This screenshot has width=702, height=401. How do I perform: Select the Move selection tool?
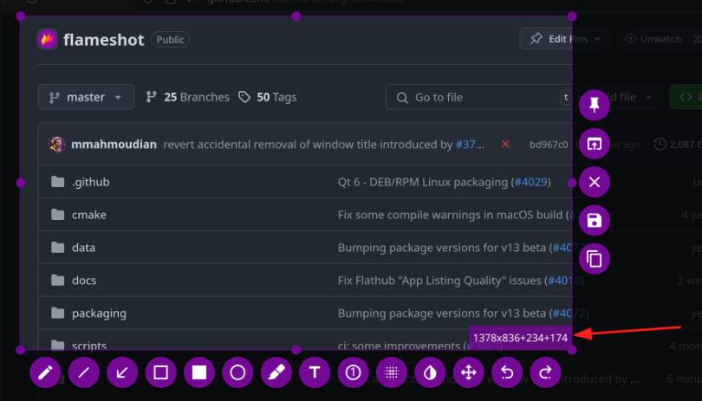[469, 372]
